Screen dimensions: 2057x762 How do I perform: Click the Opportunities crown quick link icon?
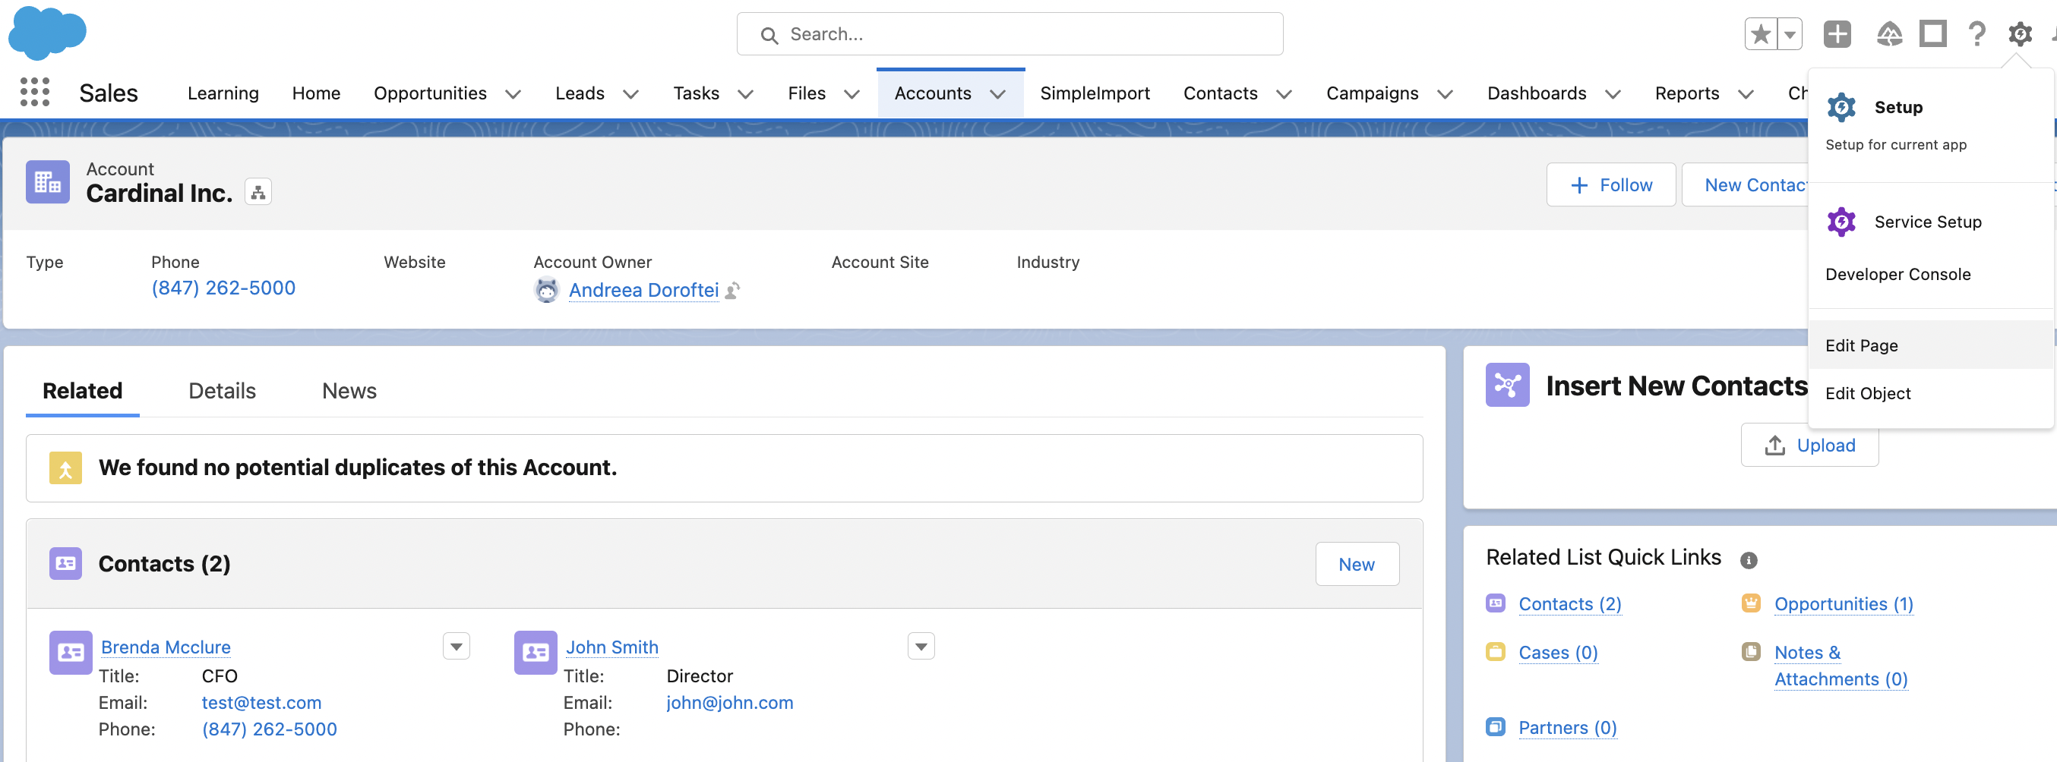pos(1751,603)
